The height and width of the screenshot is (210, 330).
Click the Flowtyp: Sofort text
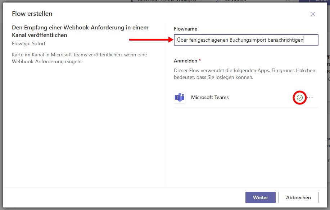tap(29, 43)
